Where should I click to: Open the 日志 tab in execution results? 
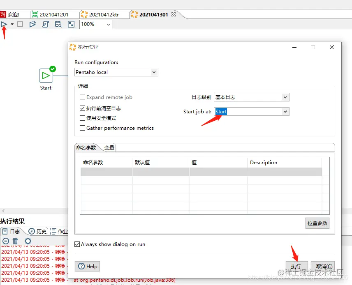(11, 231)
